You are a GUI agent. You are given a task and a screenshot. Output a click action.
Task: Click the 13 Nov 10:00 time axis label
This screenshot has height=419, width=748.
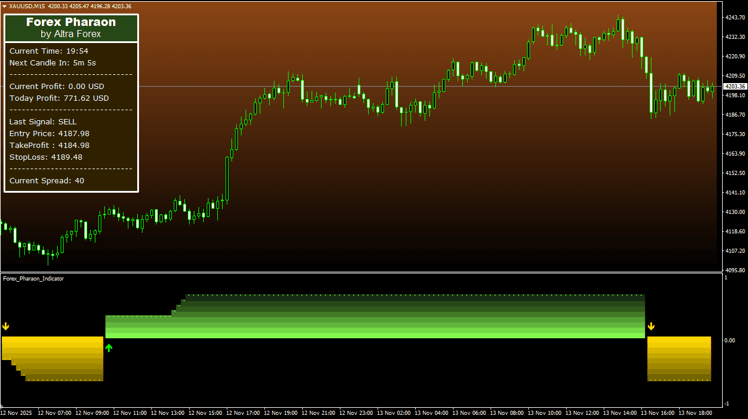546,413
